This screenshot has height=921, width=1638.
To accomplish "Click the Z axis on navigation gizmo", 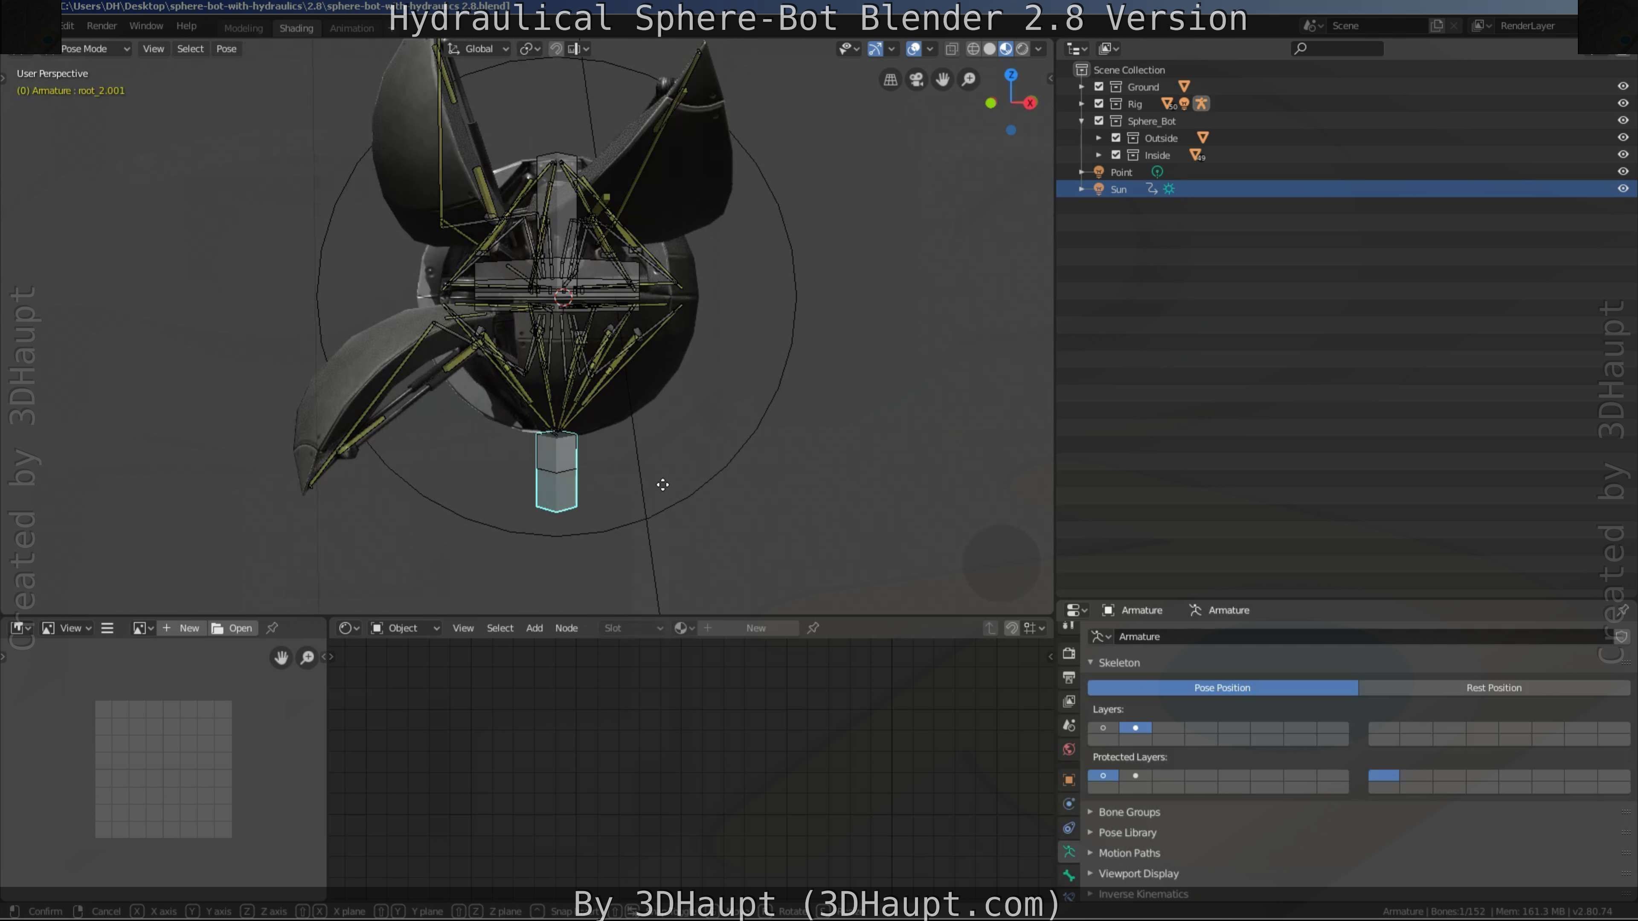I will tap(1011, 75).
